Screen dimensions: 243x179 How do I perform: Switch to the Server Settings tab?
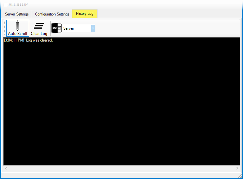(x=17, y=14)
